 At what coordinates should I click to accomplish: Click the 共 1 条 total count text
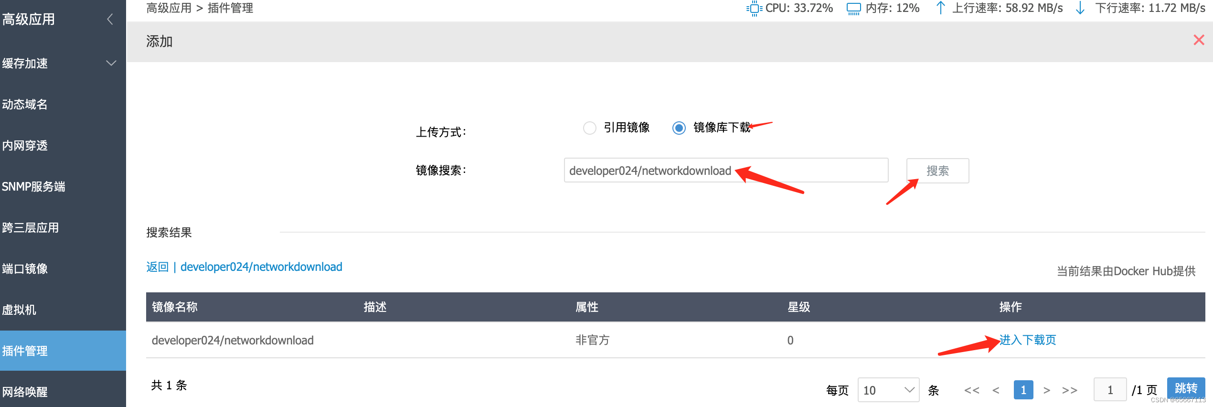[169, 385]
